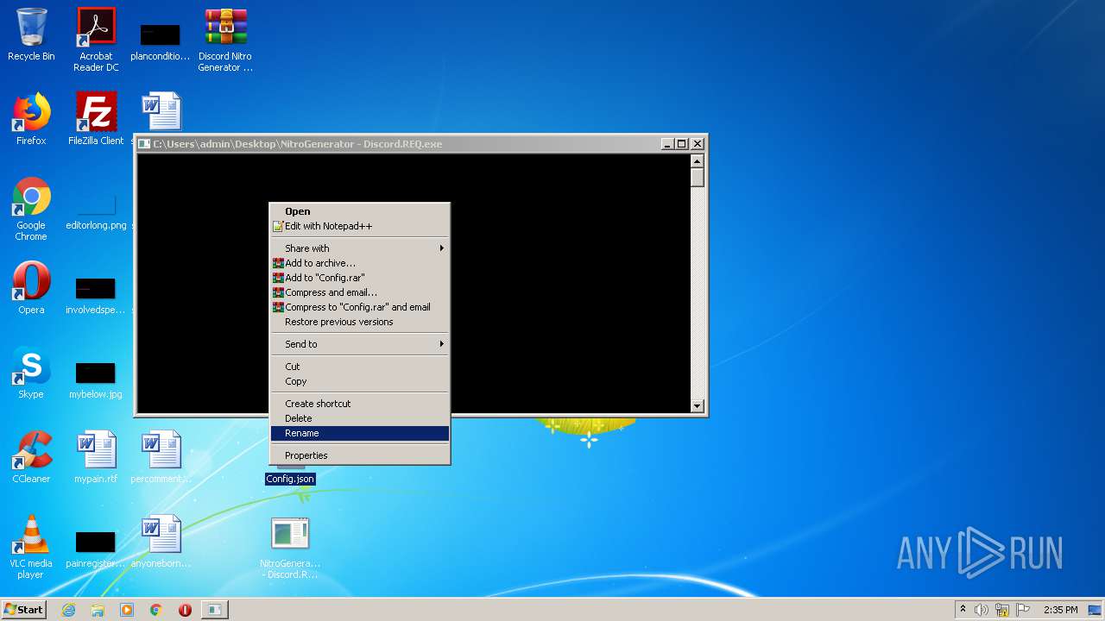The image size is (1105, 621).
Task: Open CCleaner desktop shortcut
Action: [31, 457]
